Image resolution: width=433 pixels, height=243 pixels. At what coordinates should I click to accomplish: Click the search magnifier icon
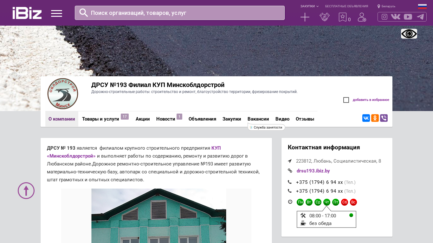click(84, 13)
